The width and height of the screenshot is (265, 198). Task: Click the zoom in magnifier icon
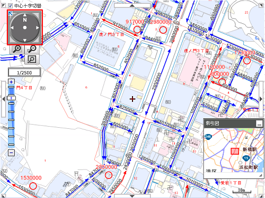pyautogui.click(x=17, y=49)
